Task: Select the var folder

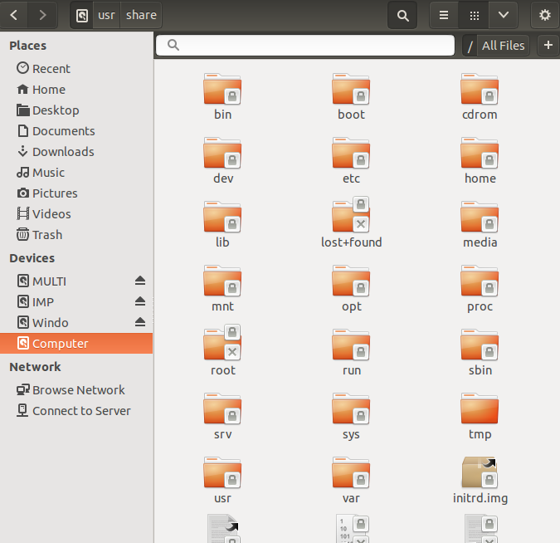Action: coord(351,481)
